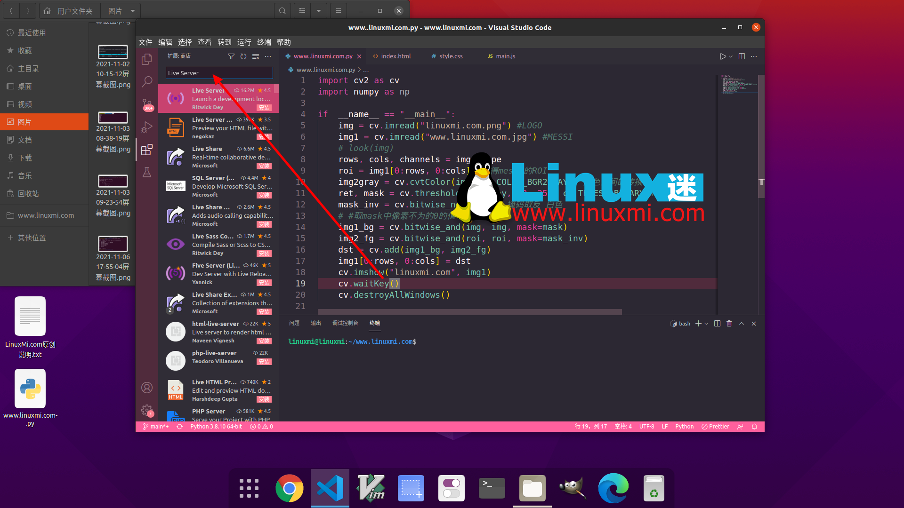
Task: Open the 终端 menu
Action: coord(264,42)
